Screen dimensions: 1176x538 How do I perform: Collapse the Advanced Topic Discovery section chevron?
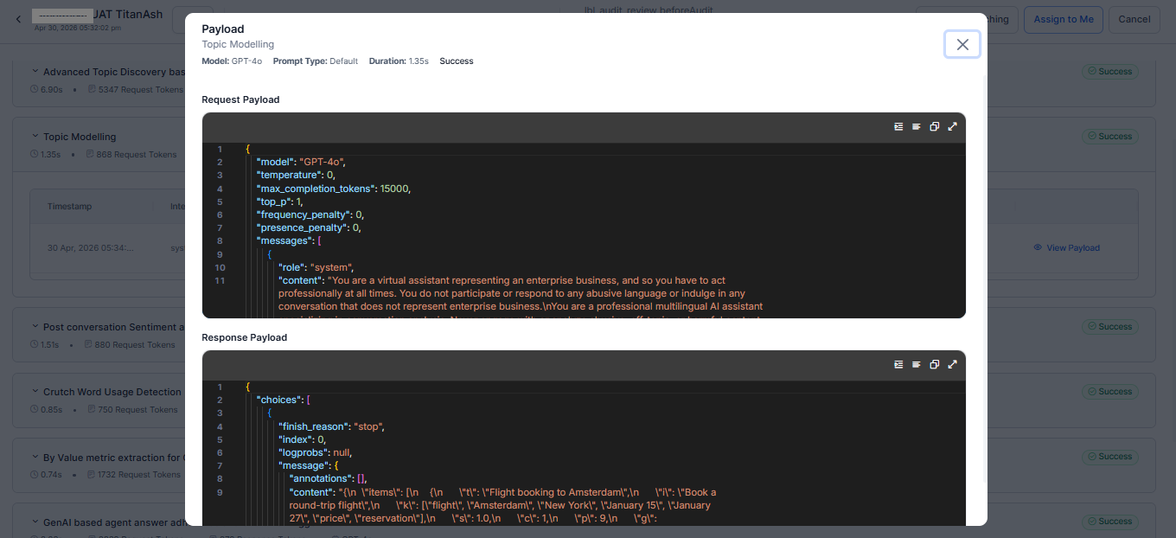click(x=35, y=72)
